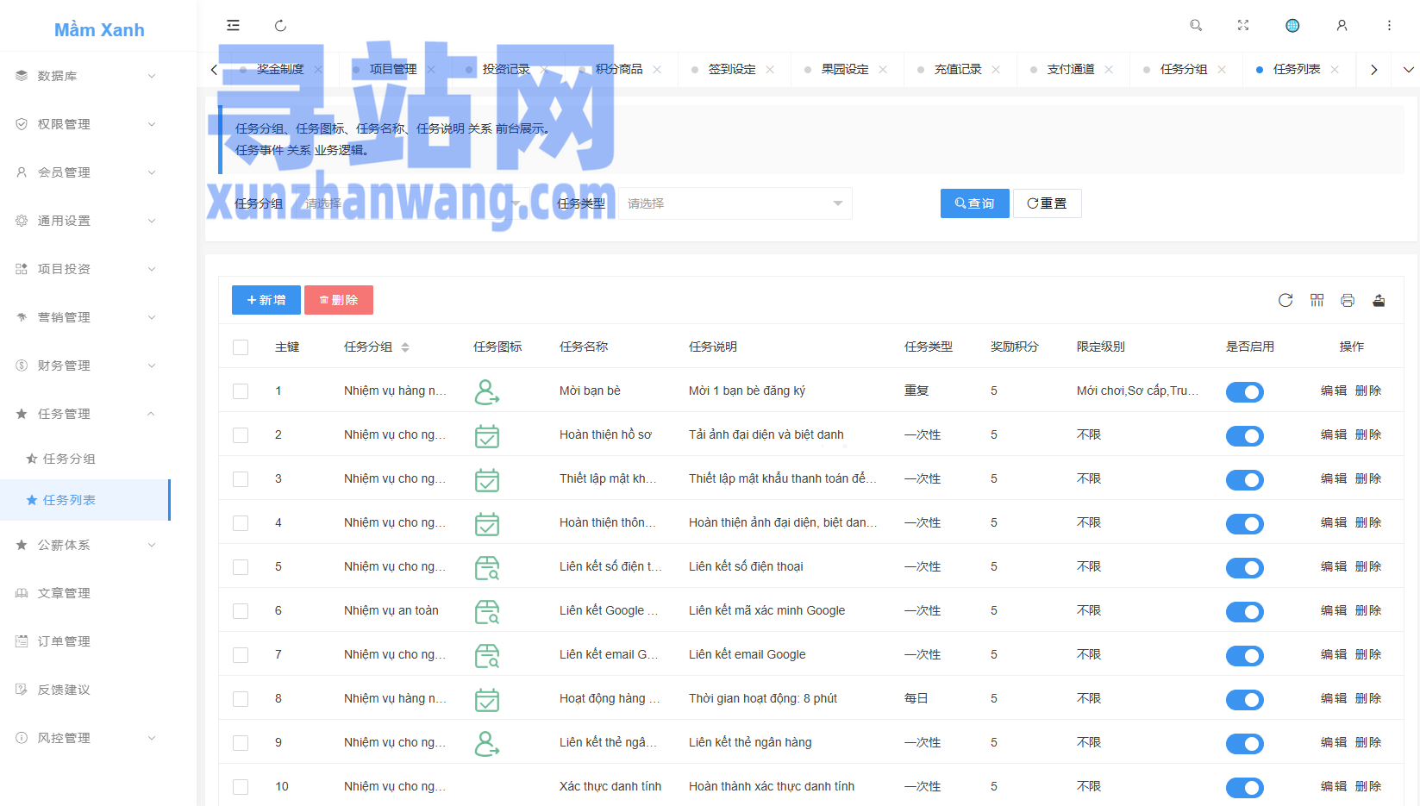Open the vertical dots more menu

1389,26
